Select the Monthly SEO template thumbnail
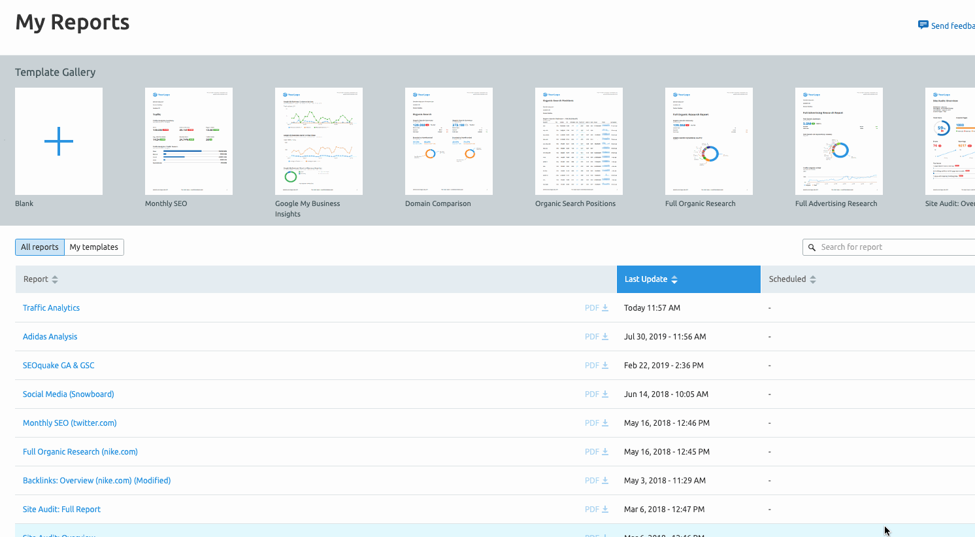The height and width of the screenshot is (537, 975). pos(189,141)
